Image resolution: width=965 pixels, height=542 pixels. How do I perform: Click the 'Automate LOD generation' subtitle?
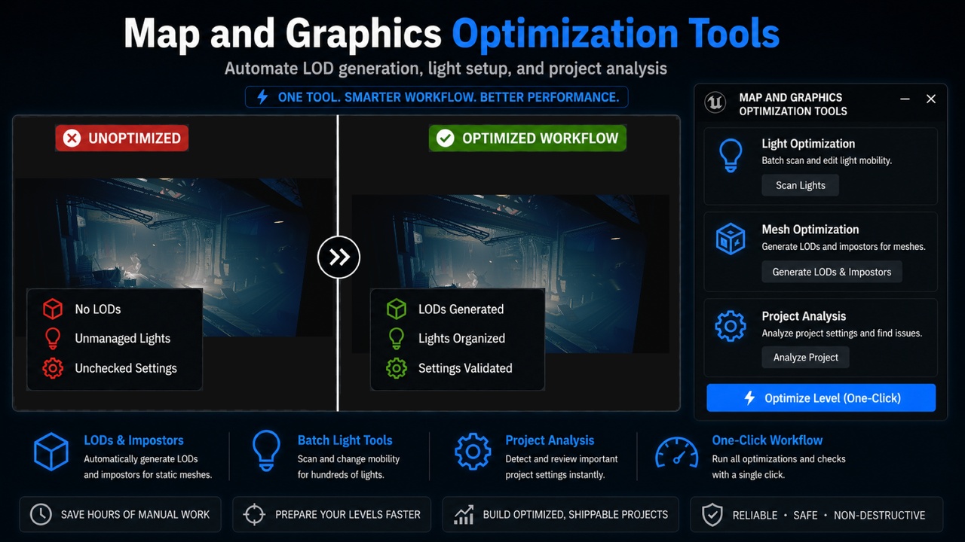click(x=446, y=69)
